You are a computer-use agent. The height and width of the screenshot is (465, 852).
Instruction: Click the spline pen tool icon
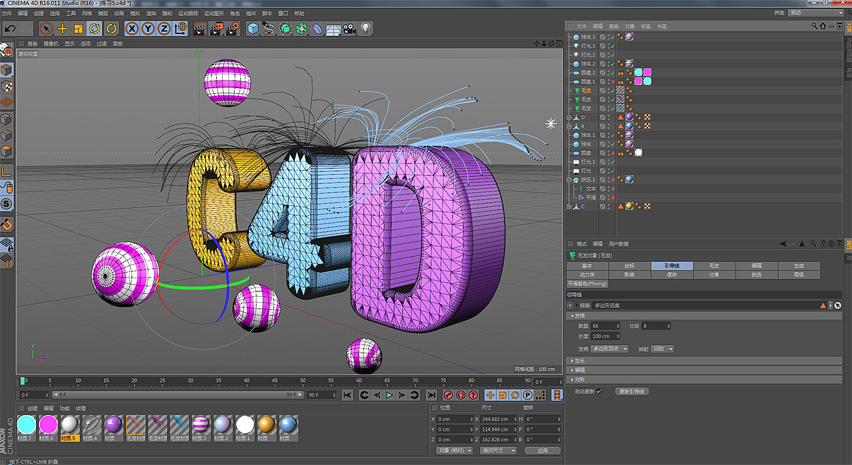[269, 29]
